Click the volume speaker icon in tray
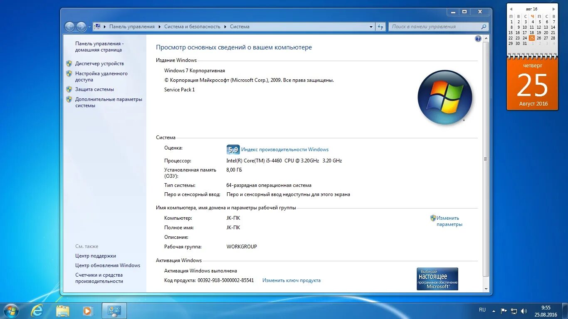The image size is (568, 319). tap(524, 311)
